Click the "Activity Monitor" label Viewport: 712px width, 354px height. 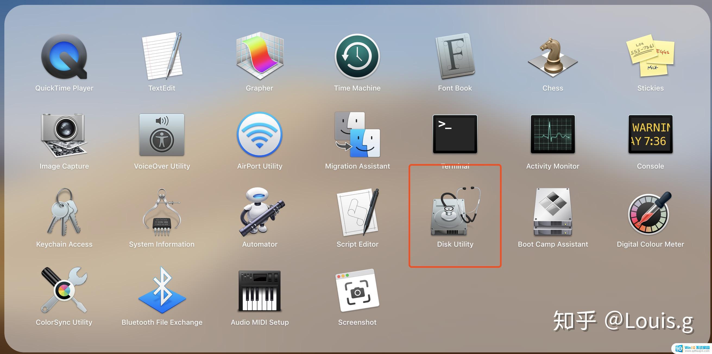pyautogui.click(x=553, y=166)
